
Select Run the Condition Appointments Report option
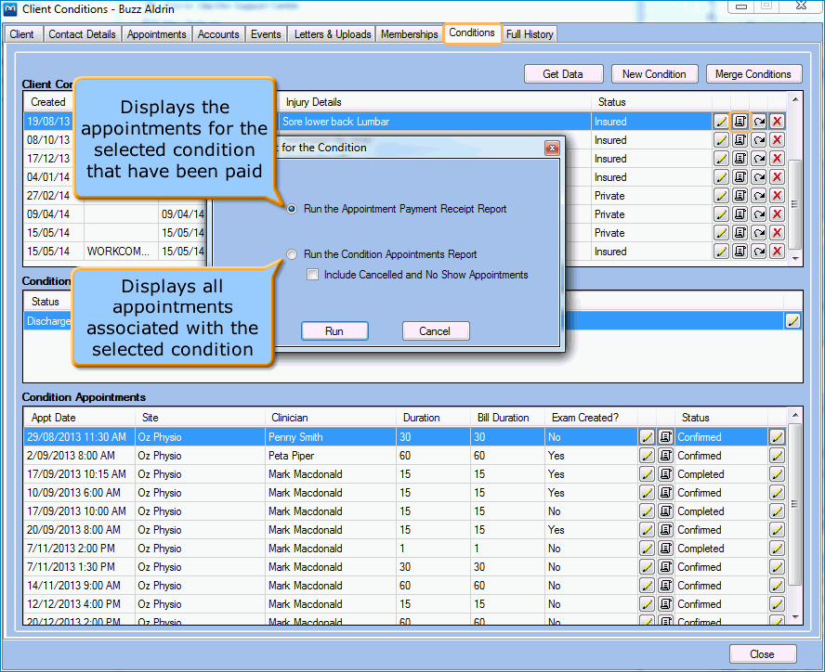(293, 254)
